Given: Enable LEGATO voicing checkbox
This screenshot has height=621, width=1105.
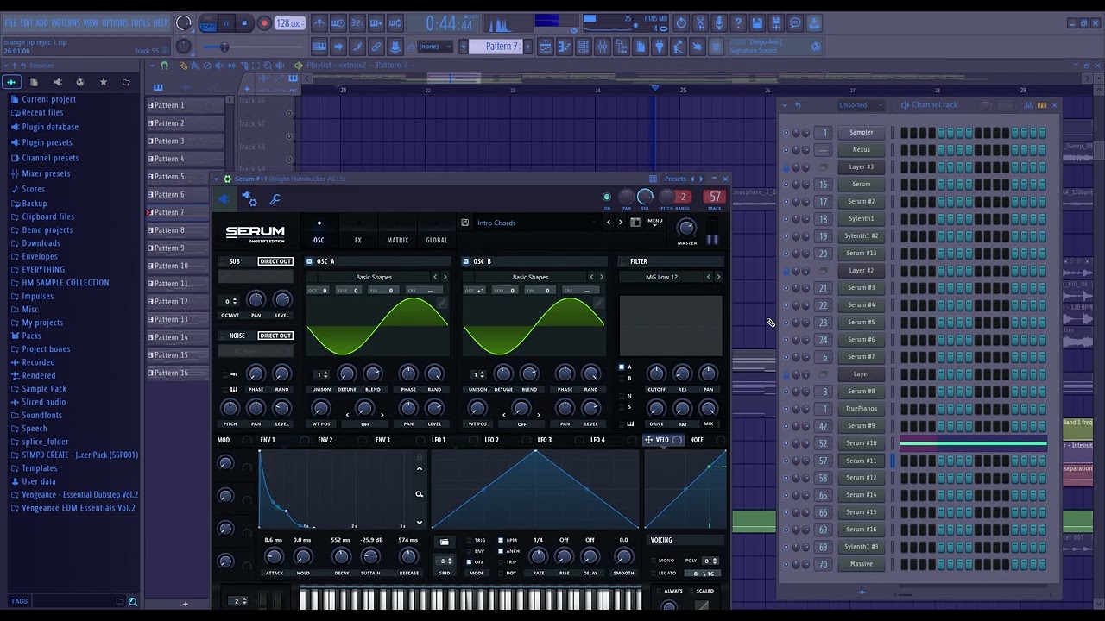Looking at the screenshot, I should (x=654, y=573).
